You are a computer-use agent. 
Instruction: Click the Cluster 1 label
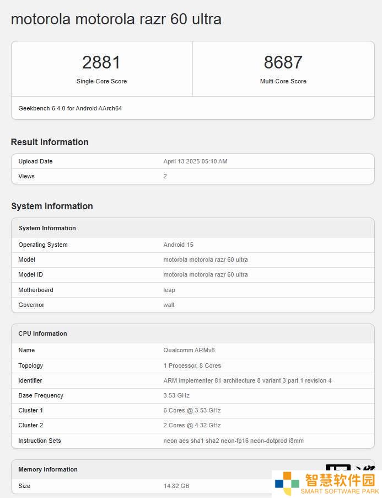(30, 410)
